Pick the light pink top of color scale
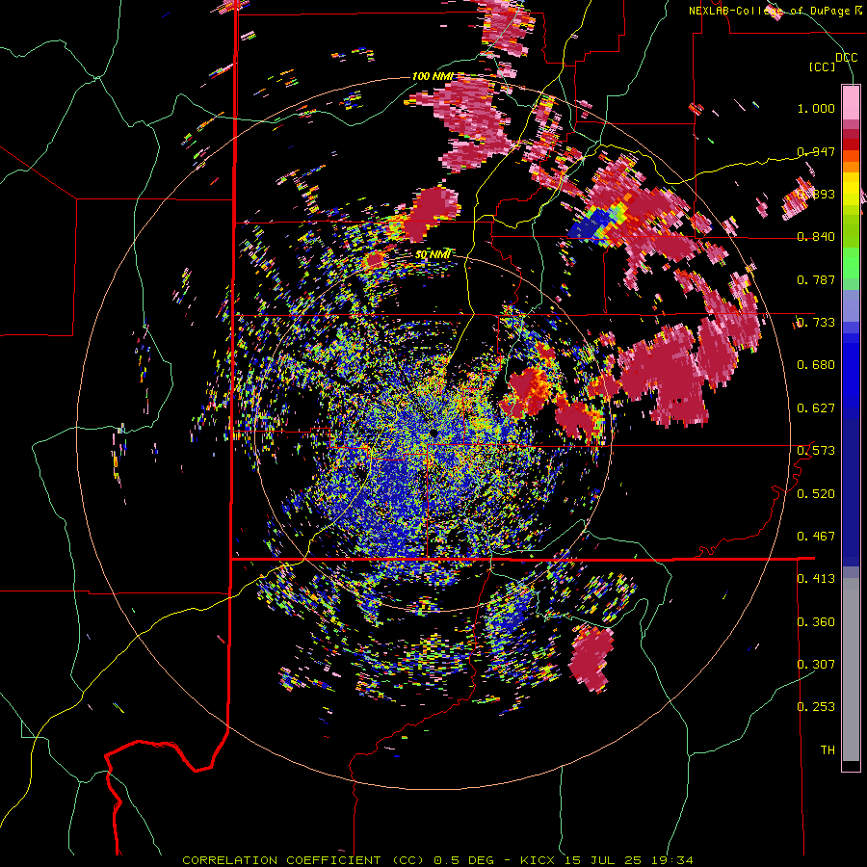This screenshot has height=867, width=867. click(851, 102)
